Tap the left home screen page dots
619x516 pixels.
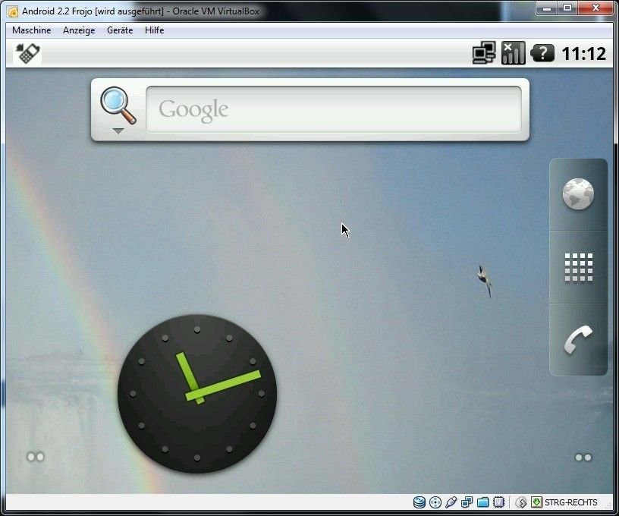pos(36,457)
